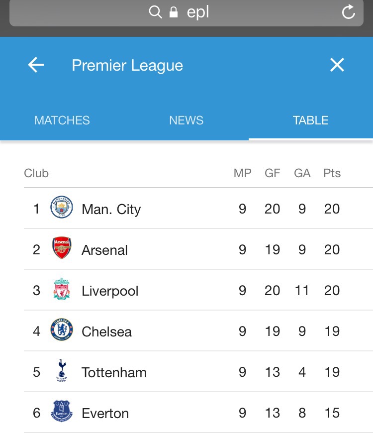The width and height of the screenshot is (373, 436).
Task: Tap the padlock icon in the address bar
Action: pyautogui.click(x=174, y=12)
